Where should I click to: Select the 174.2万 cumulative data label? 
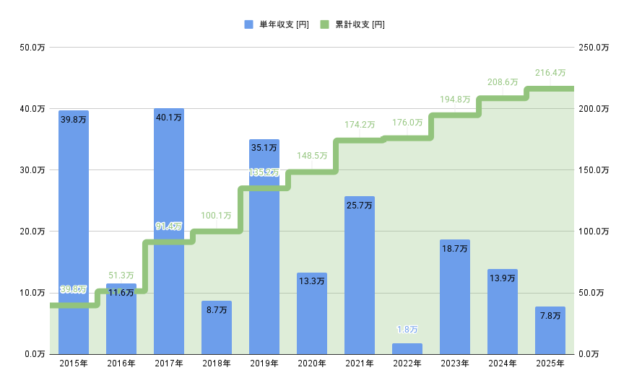360,125
